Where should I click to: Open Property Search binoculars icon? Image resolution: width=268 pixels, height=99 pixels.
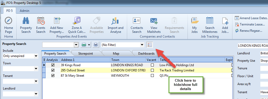coord(26,21)
